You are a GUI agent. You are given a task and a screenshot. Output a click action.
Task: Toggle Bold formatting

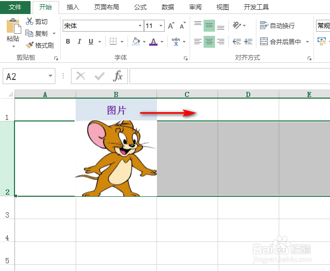68,42
